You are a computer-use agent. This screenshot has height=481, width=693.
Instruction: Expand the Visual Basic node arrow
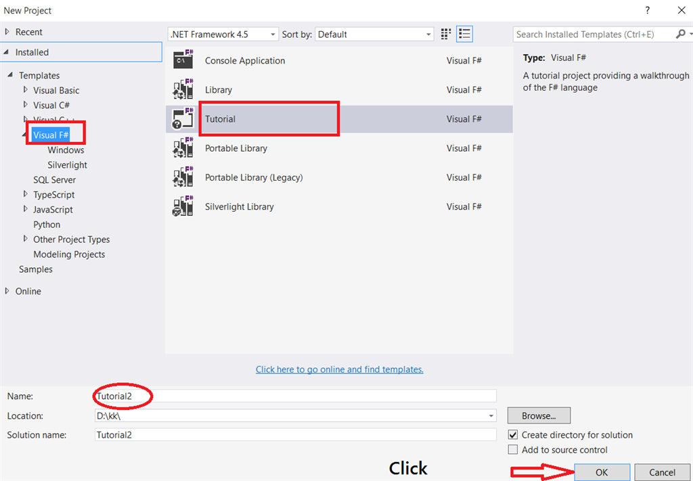(x=25, y=90)
